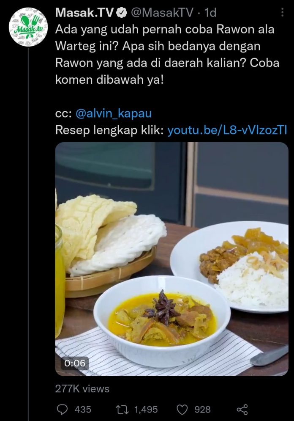Click the 1,495 retweets count
The height and width of the screenshot is (421, 294).
[146, 410]
